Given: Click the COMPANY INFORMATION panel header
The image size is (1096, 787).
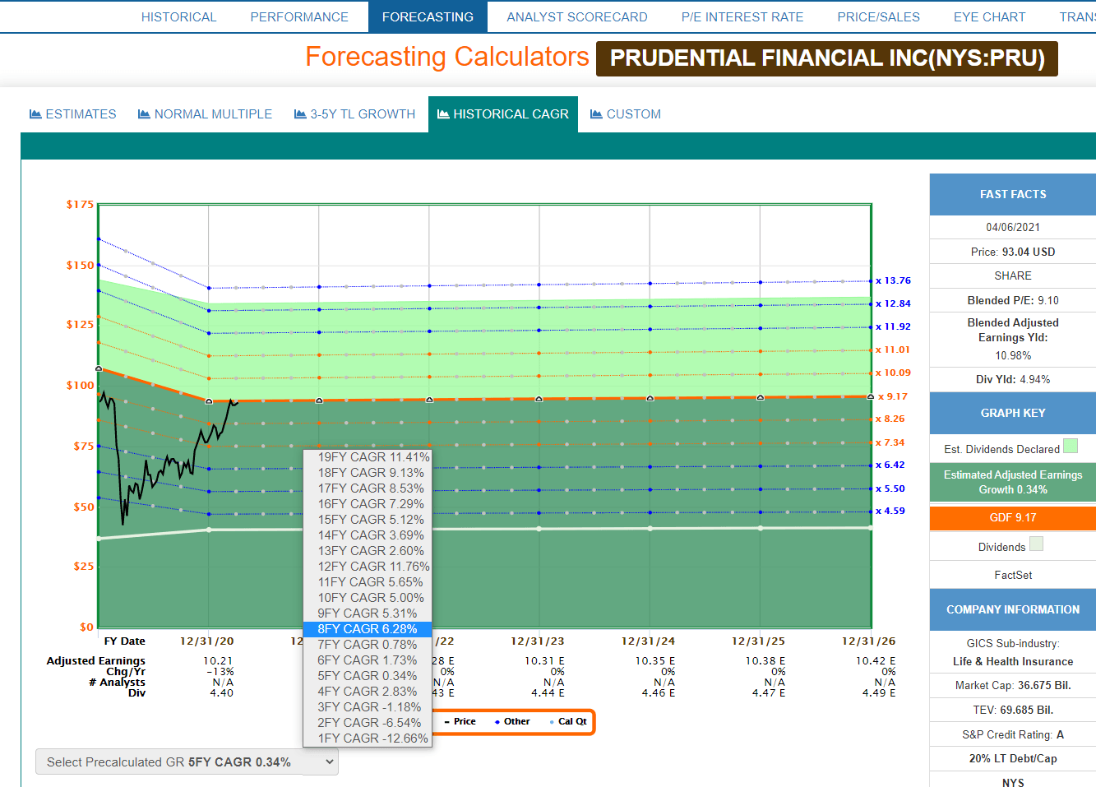Looking at the screenshot, I should point(1013,610).
